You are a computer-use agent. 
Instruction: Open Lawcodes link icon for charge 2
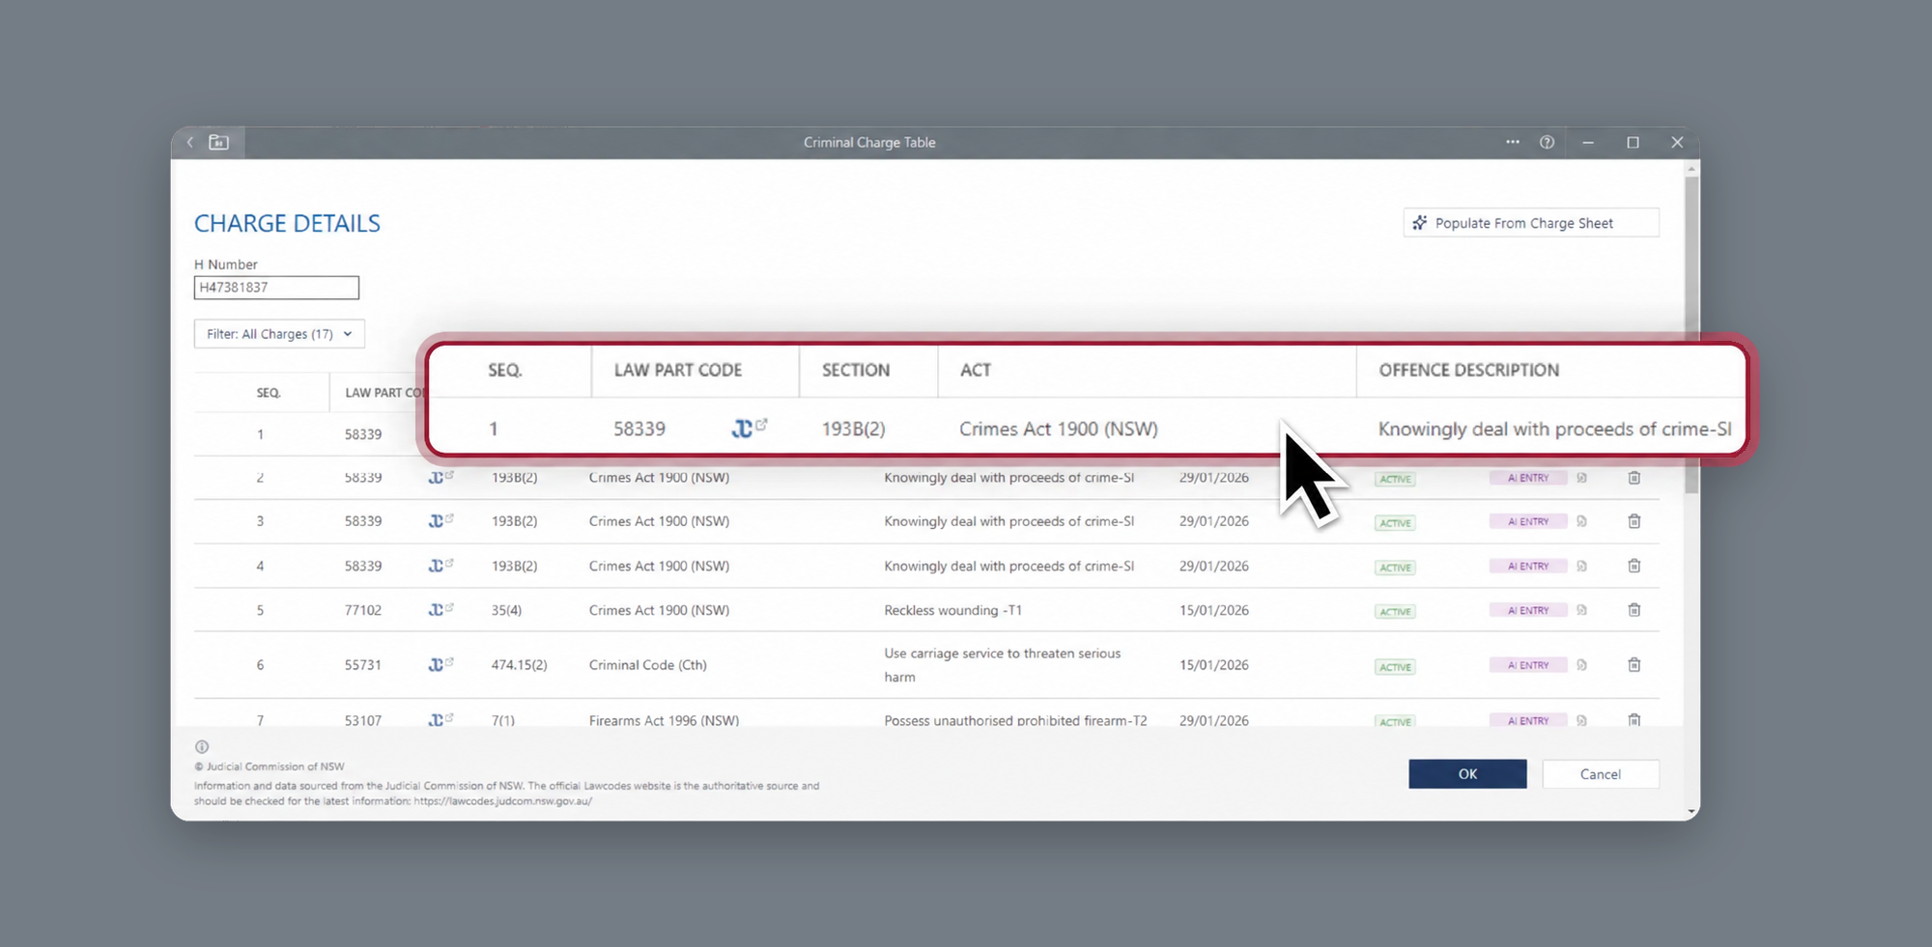point(440,477)
